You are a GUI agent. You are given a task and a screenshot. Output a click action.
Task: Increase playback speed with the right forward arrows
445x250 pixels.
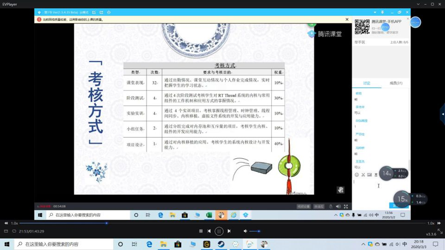439,223
